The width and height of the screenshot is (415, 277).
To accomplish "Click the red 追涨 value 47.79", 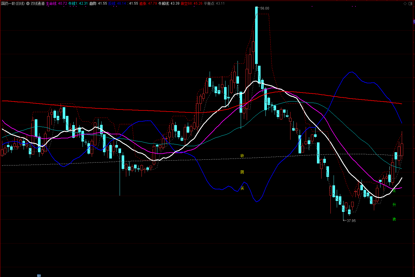I will click(152, 3).
